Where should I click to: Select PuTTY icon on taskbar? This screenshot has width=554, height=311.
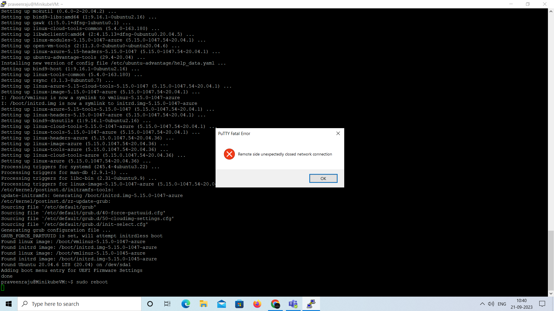pos(311,304)
